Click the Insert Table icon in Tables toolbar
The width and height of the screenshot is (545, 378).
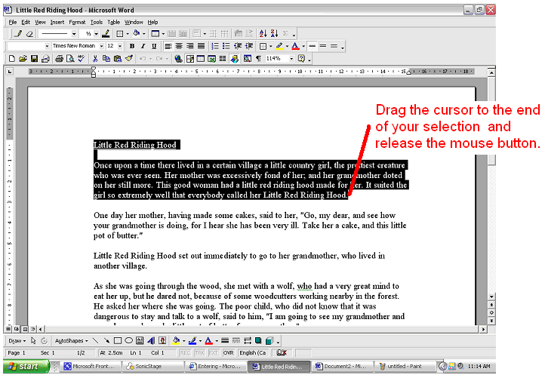coord(155,34)
